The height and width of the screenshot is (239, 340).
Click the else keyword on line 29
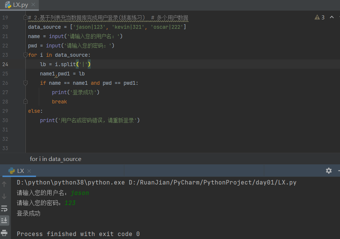click(34, 111)
